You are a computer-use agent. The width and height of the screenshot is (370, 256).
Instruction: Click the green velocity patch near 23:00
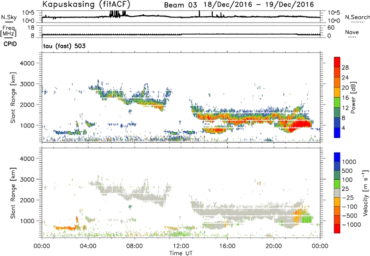pos(306,219)
